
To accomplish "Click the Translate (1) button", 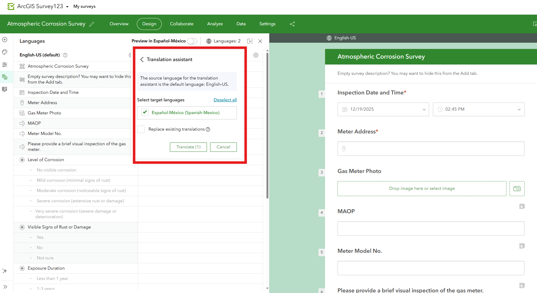I will (188, 147).
